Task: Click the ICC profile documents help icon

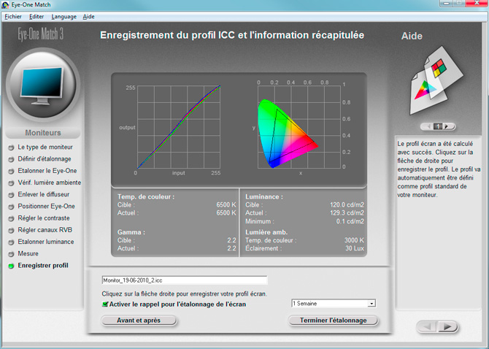Action: pos(436,81)
